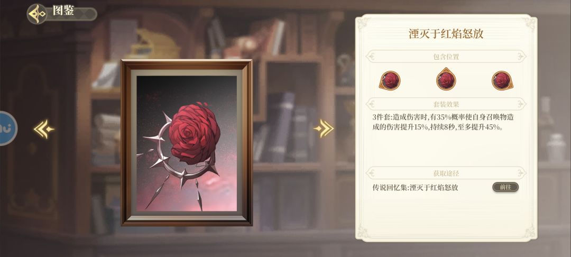Go to the previous memory with left arrow
The height and width of the screenshot is (257, 571).
[44, 129]
